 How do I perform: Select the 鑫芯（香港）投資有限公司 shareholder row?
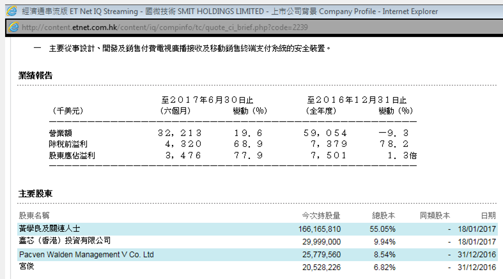coord(65,241)
